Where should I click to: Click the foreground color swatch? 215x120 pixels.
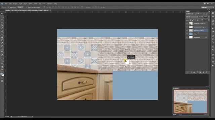pyautogui.click(x=1, y=74)
